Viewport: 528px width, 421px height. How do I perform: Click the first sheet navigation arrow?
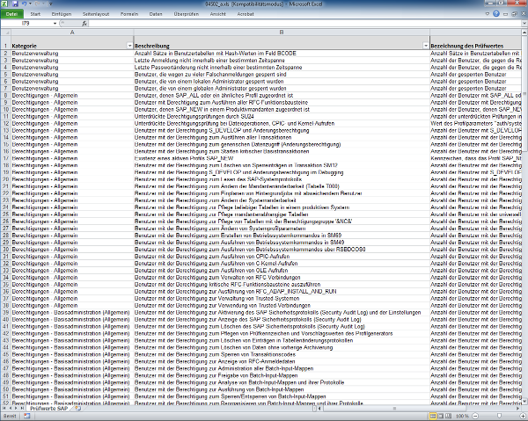4,409
